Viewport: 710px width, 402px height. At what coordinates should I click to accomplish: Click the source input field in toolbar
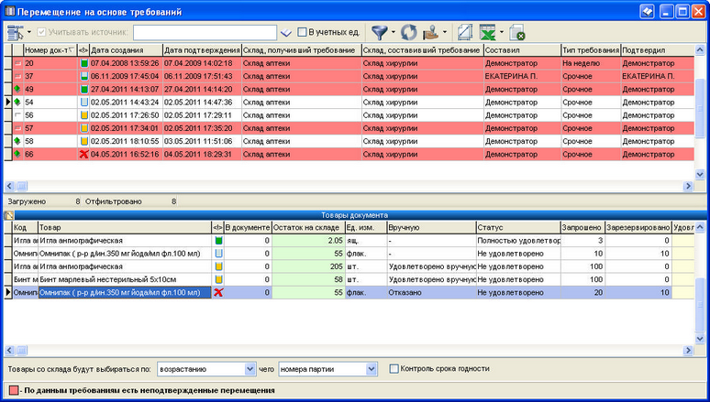205,32
